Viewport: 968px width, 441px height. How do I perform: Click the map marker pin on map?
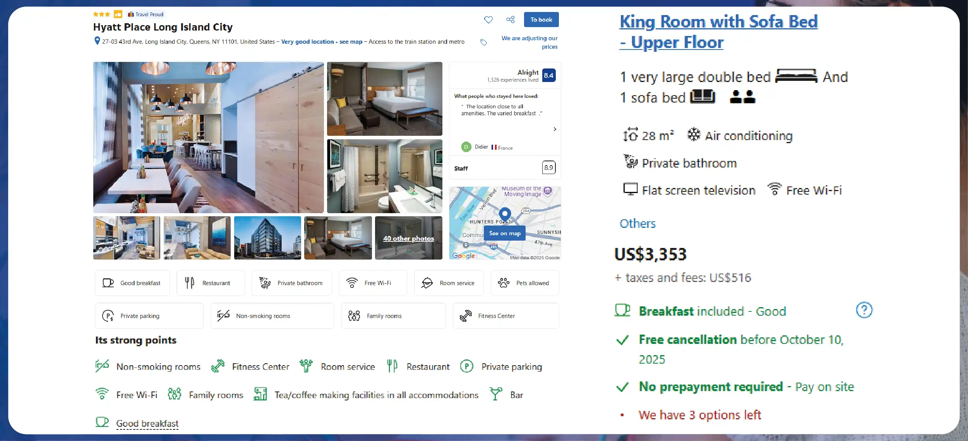click(505, 214)
